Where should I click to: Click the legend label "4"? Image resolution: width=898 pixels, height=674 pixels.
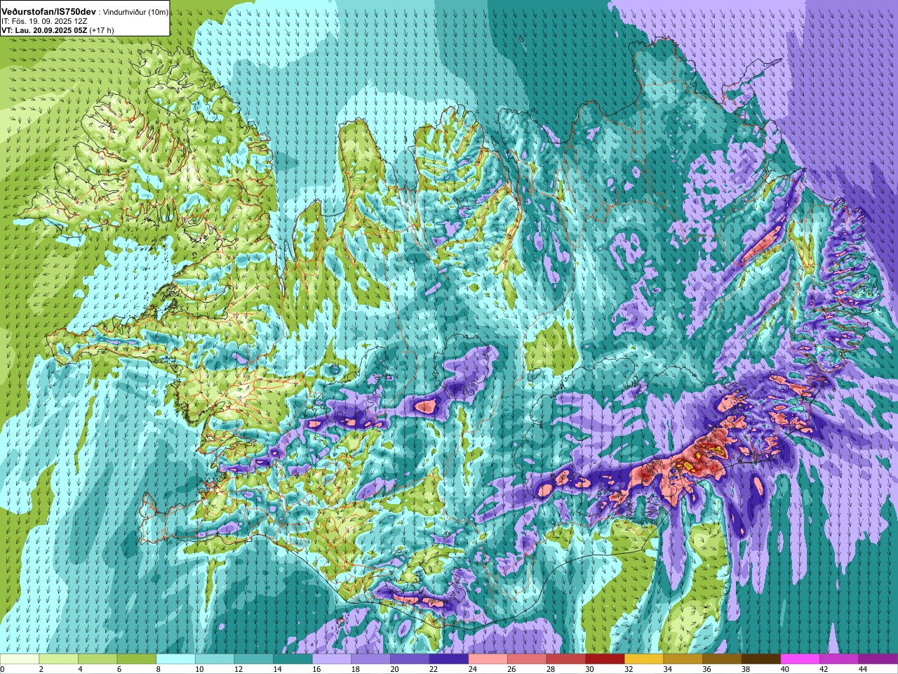click(80, 670)
